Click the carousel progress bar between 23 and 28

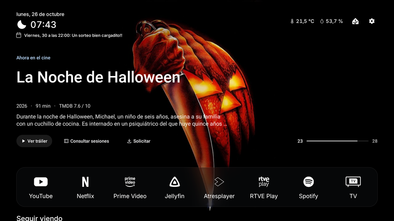337,141
